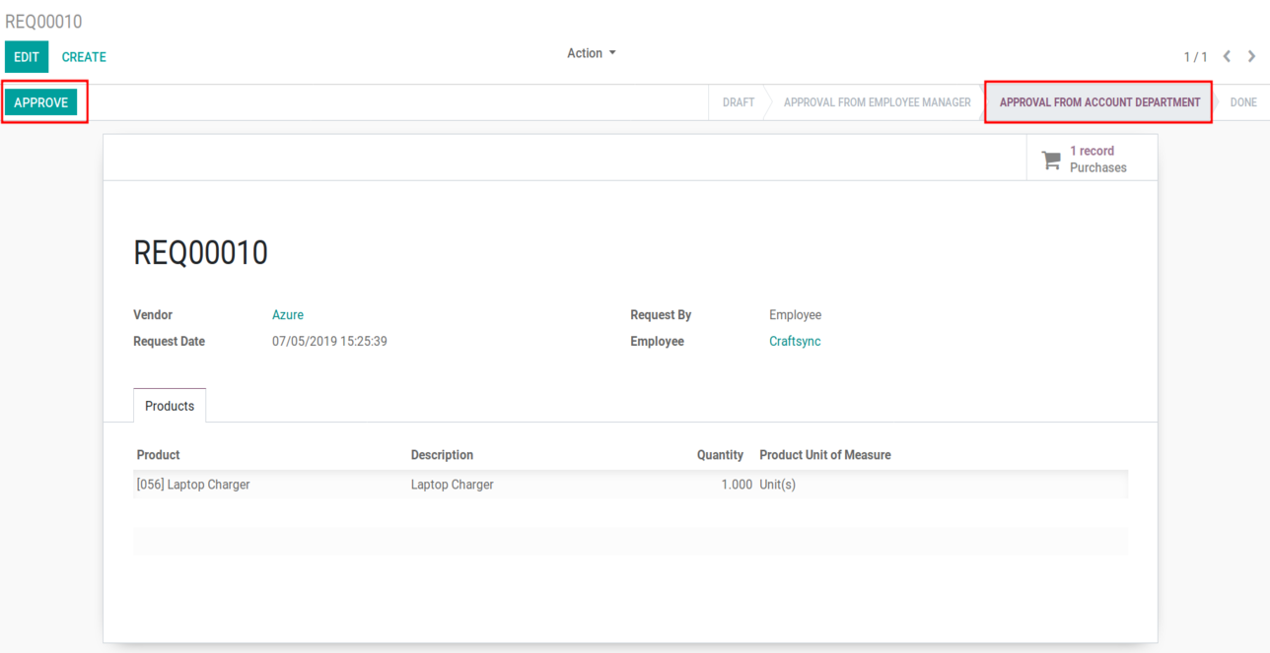Image resolution: width=1270 pixels, height=653 pixels.
Task: Select the Done status stage
Action: pyautogui.click(x=1242, y=102)
